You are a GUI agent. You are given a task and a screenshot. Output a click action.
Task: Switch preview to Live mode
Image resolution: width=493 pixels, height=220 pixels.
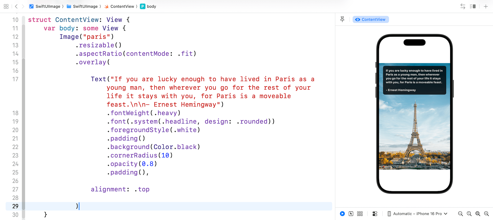(x=342, y=214)
